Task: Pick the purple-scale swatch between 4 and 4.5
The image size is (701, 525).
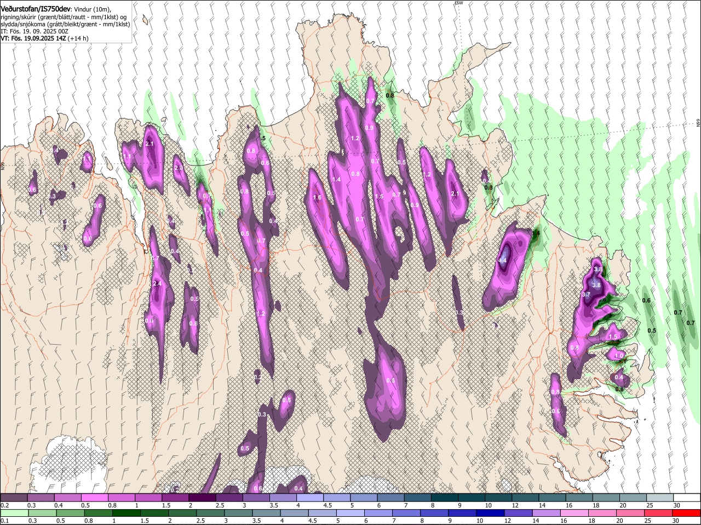Action: pyautogui.click(x=310, y=498)
